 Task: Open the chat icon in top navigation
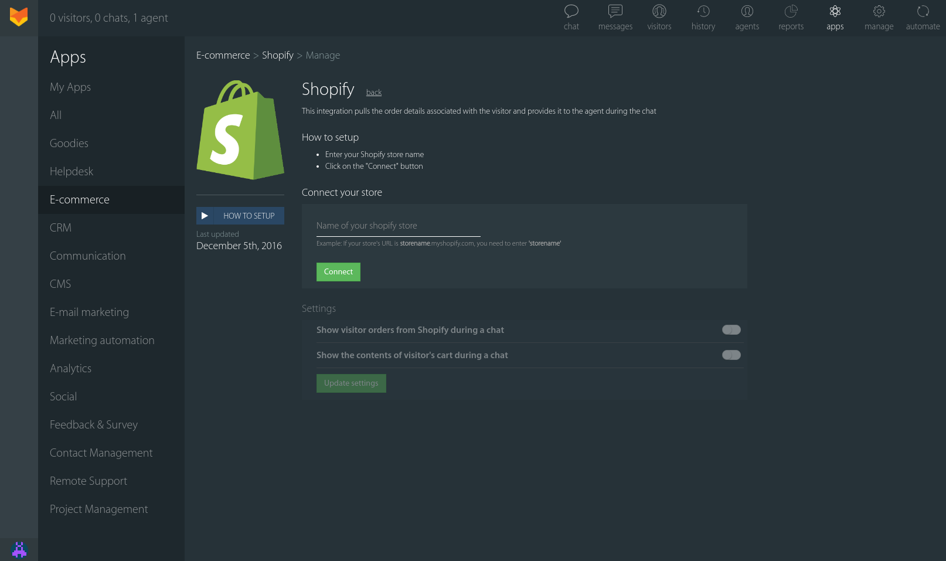pos(571,12)
